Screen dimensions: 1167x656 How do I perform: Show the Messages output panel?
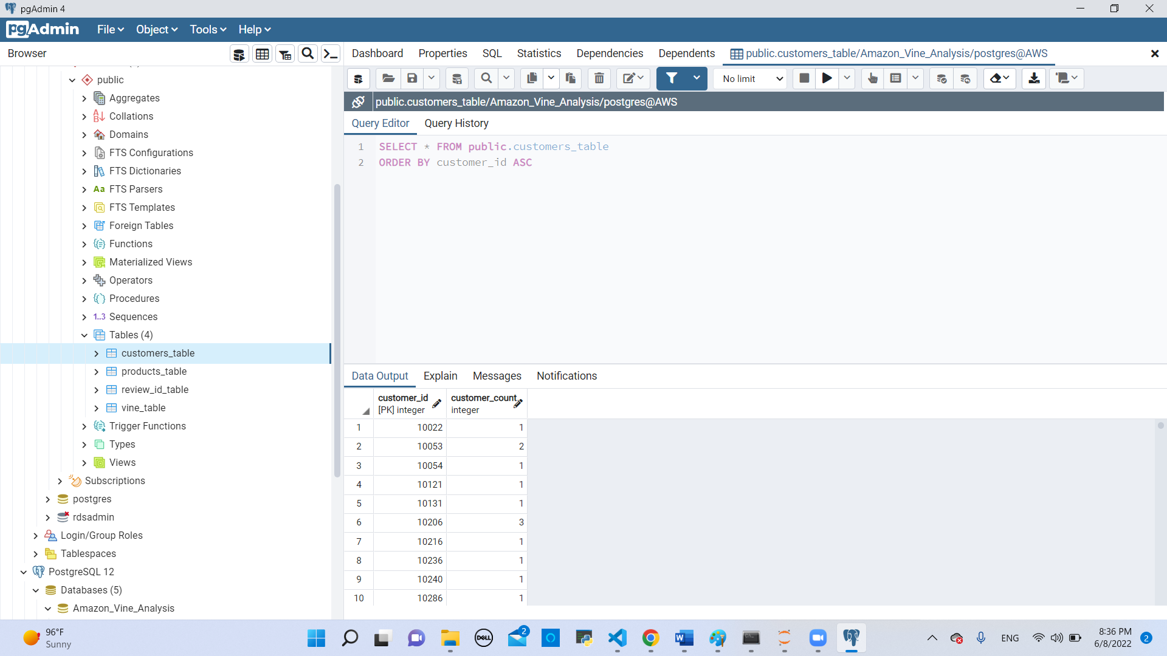[x=497, y=376]
